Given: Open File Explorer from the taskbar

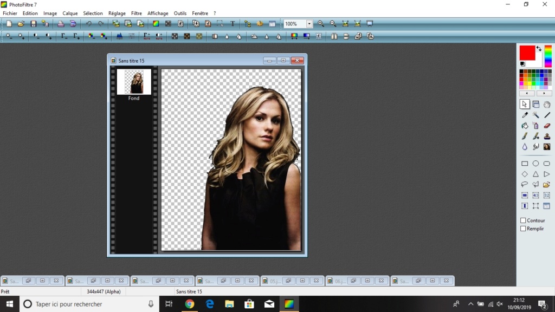Looking at the screenshot, I should pyautogui.click(x=229, y=304).
